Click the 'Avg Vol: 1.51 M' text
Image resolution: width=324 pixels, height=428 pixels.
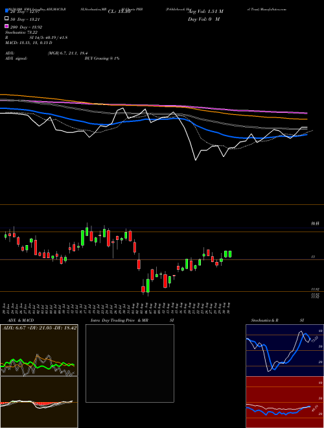click(x=205, y=12)
